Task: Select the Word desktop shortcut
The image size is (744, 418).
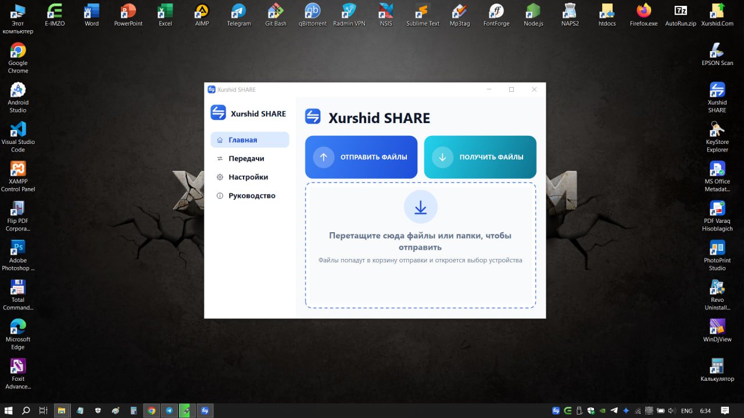Action: 92,15
